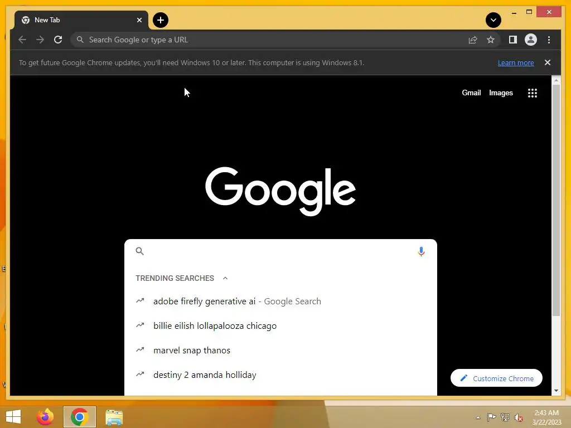Go forward to next page
Screen dimensions: 571x428
(x=40, y=40)
